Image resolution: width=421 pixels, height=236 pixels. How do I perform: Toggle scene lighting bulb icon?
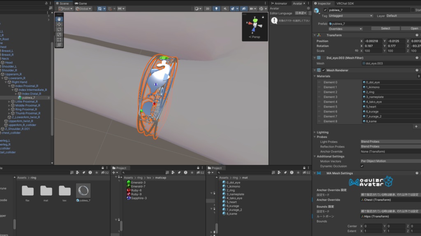tap(216, 9)
